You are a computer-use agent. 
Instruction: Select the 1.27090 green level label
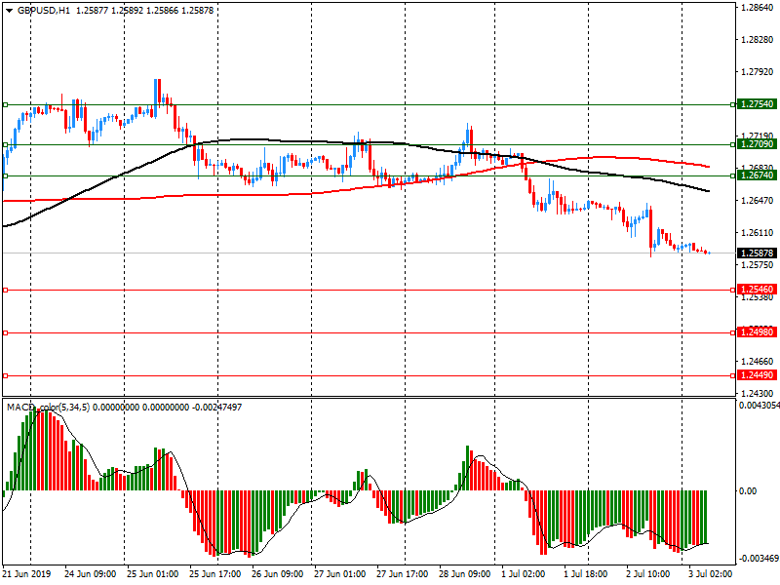[758, 144]
